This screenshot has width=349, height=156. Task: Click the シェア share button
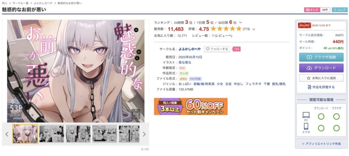(340, 10)
